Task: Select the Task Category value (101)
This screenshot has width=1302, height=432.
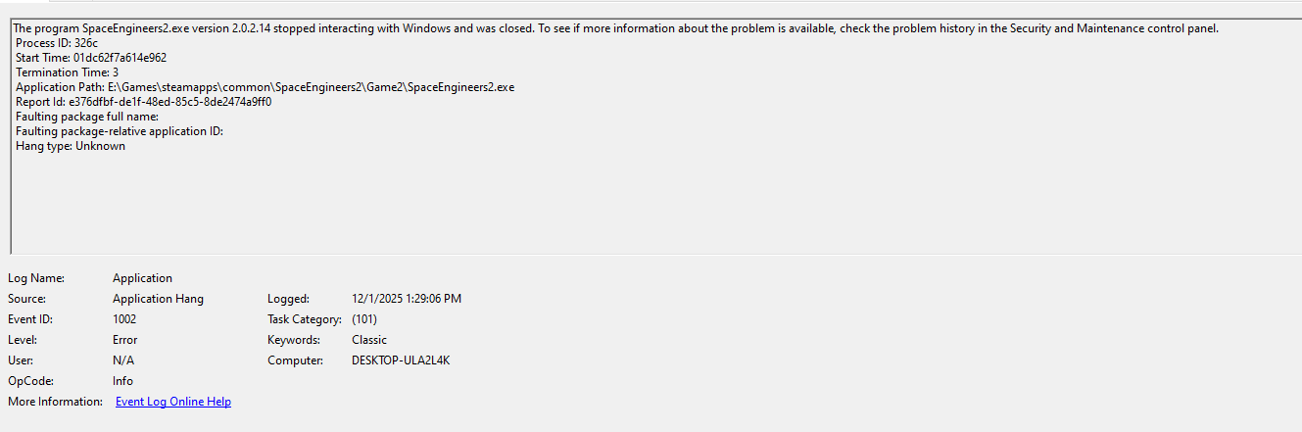Action: (x=364, y=319)
